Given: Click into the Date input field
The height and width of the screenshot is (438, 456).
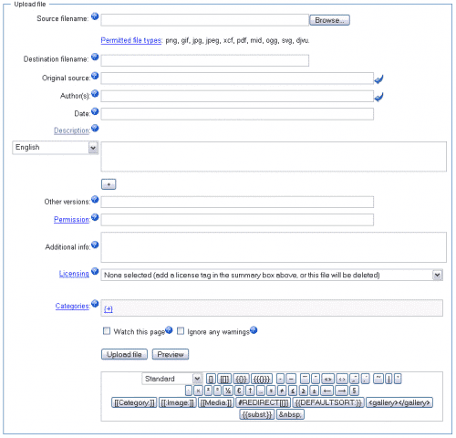Looking at the screenshot, I should click(x=237, y=114).
